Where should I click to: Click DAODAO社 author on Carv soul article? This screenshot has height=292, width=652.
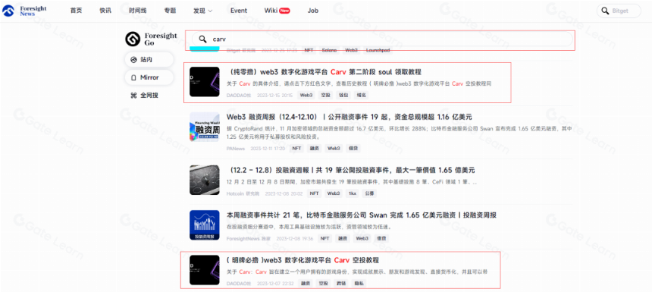tap(239, 96)
